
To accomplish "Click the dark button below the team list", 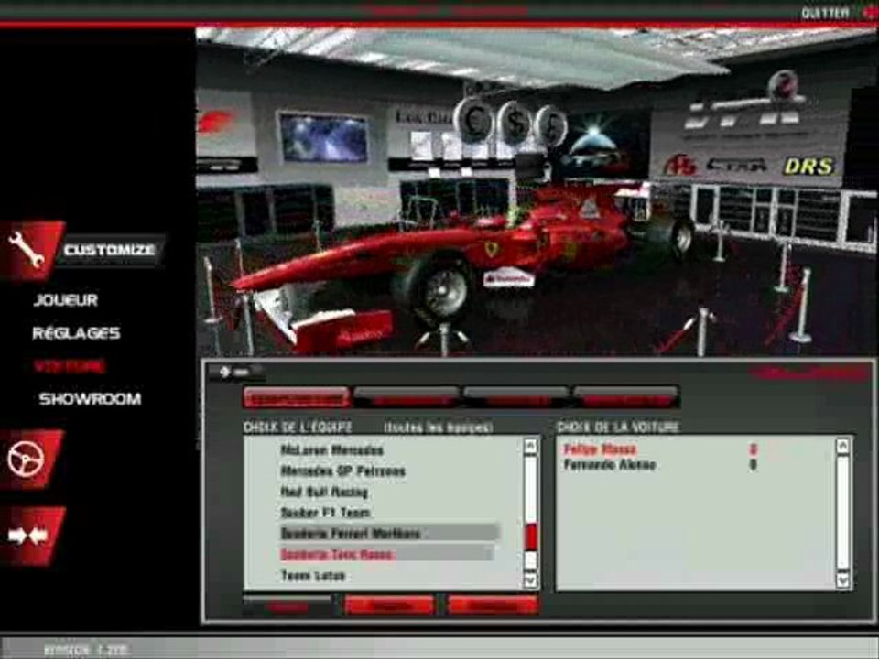I will pyautogui.click(x=288, y=606).
